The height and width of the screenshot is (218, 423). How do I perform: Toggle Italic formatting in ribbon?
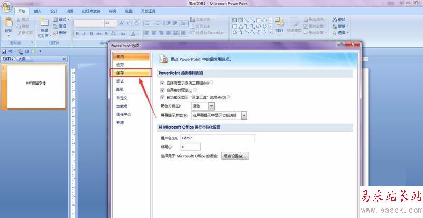point(84,33)
